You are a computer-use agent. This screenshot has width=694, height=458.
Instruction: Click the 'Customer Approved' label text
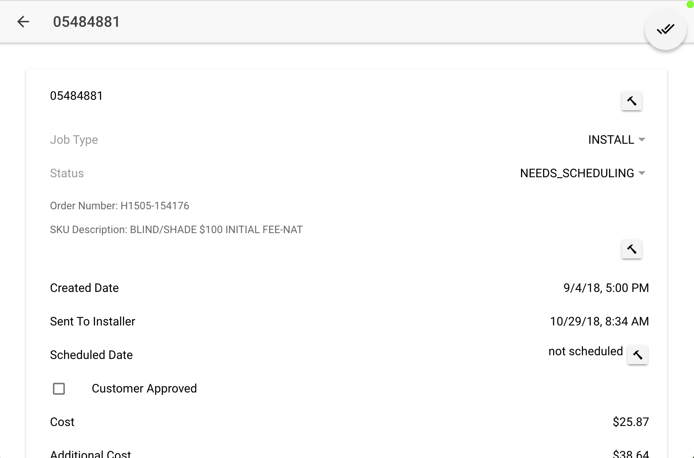click(144, 388)
